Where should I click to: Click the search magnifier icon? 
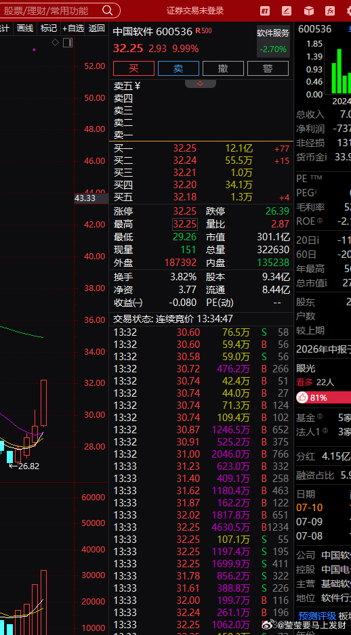pos(108,11)
